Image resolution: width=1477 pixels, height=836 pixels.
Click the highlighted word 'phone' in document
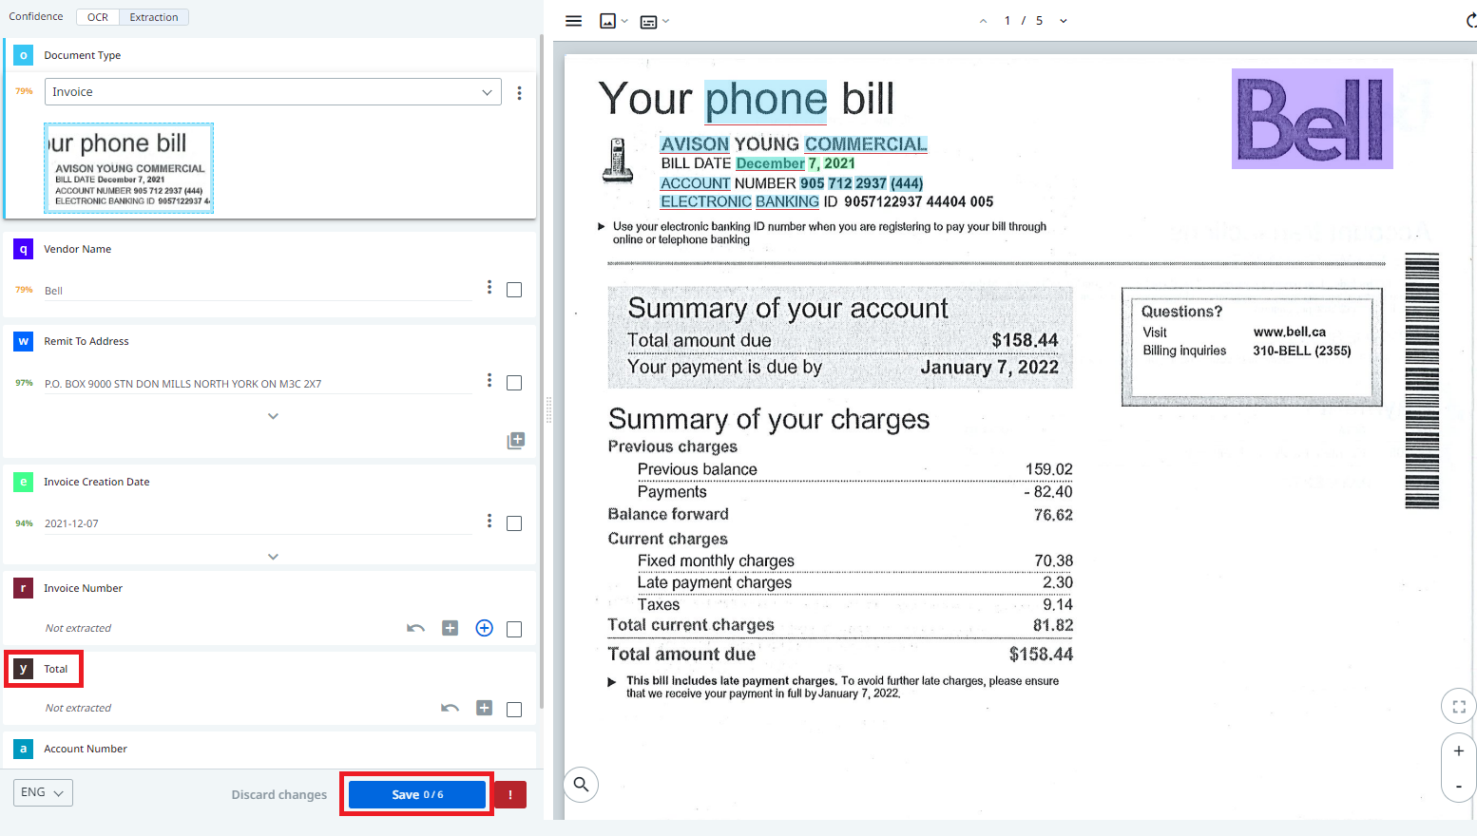[766, 101]
